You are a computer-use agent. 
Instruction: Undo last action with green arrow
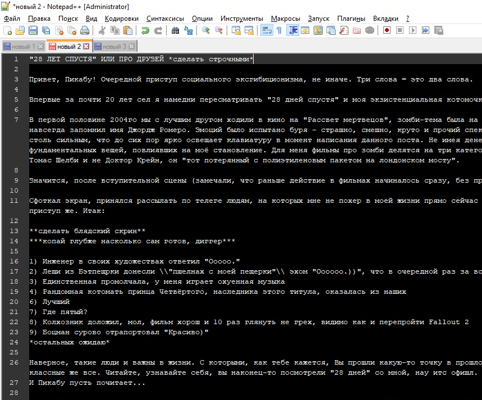(x=145, y=30)
